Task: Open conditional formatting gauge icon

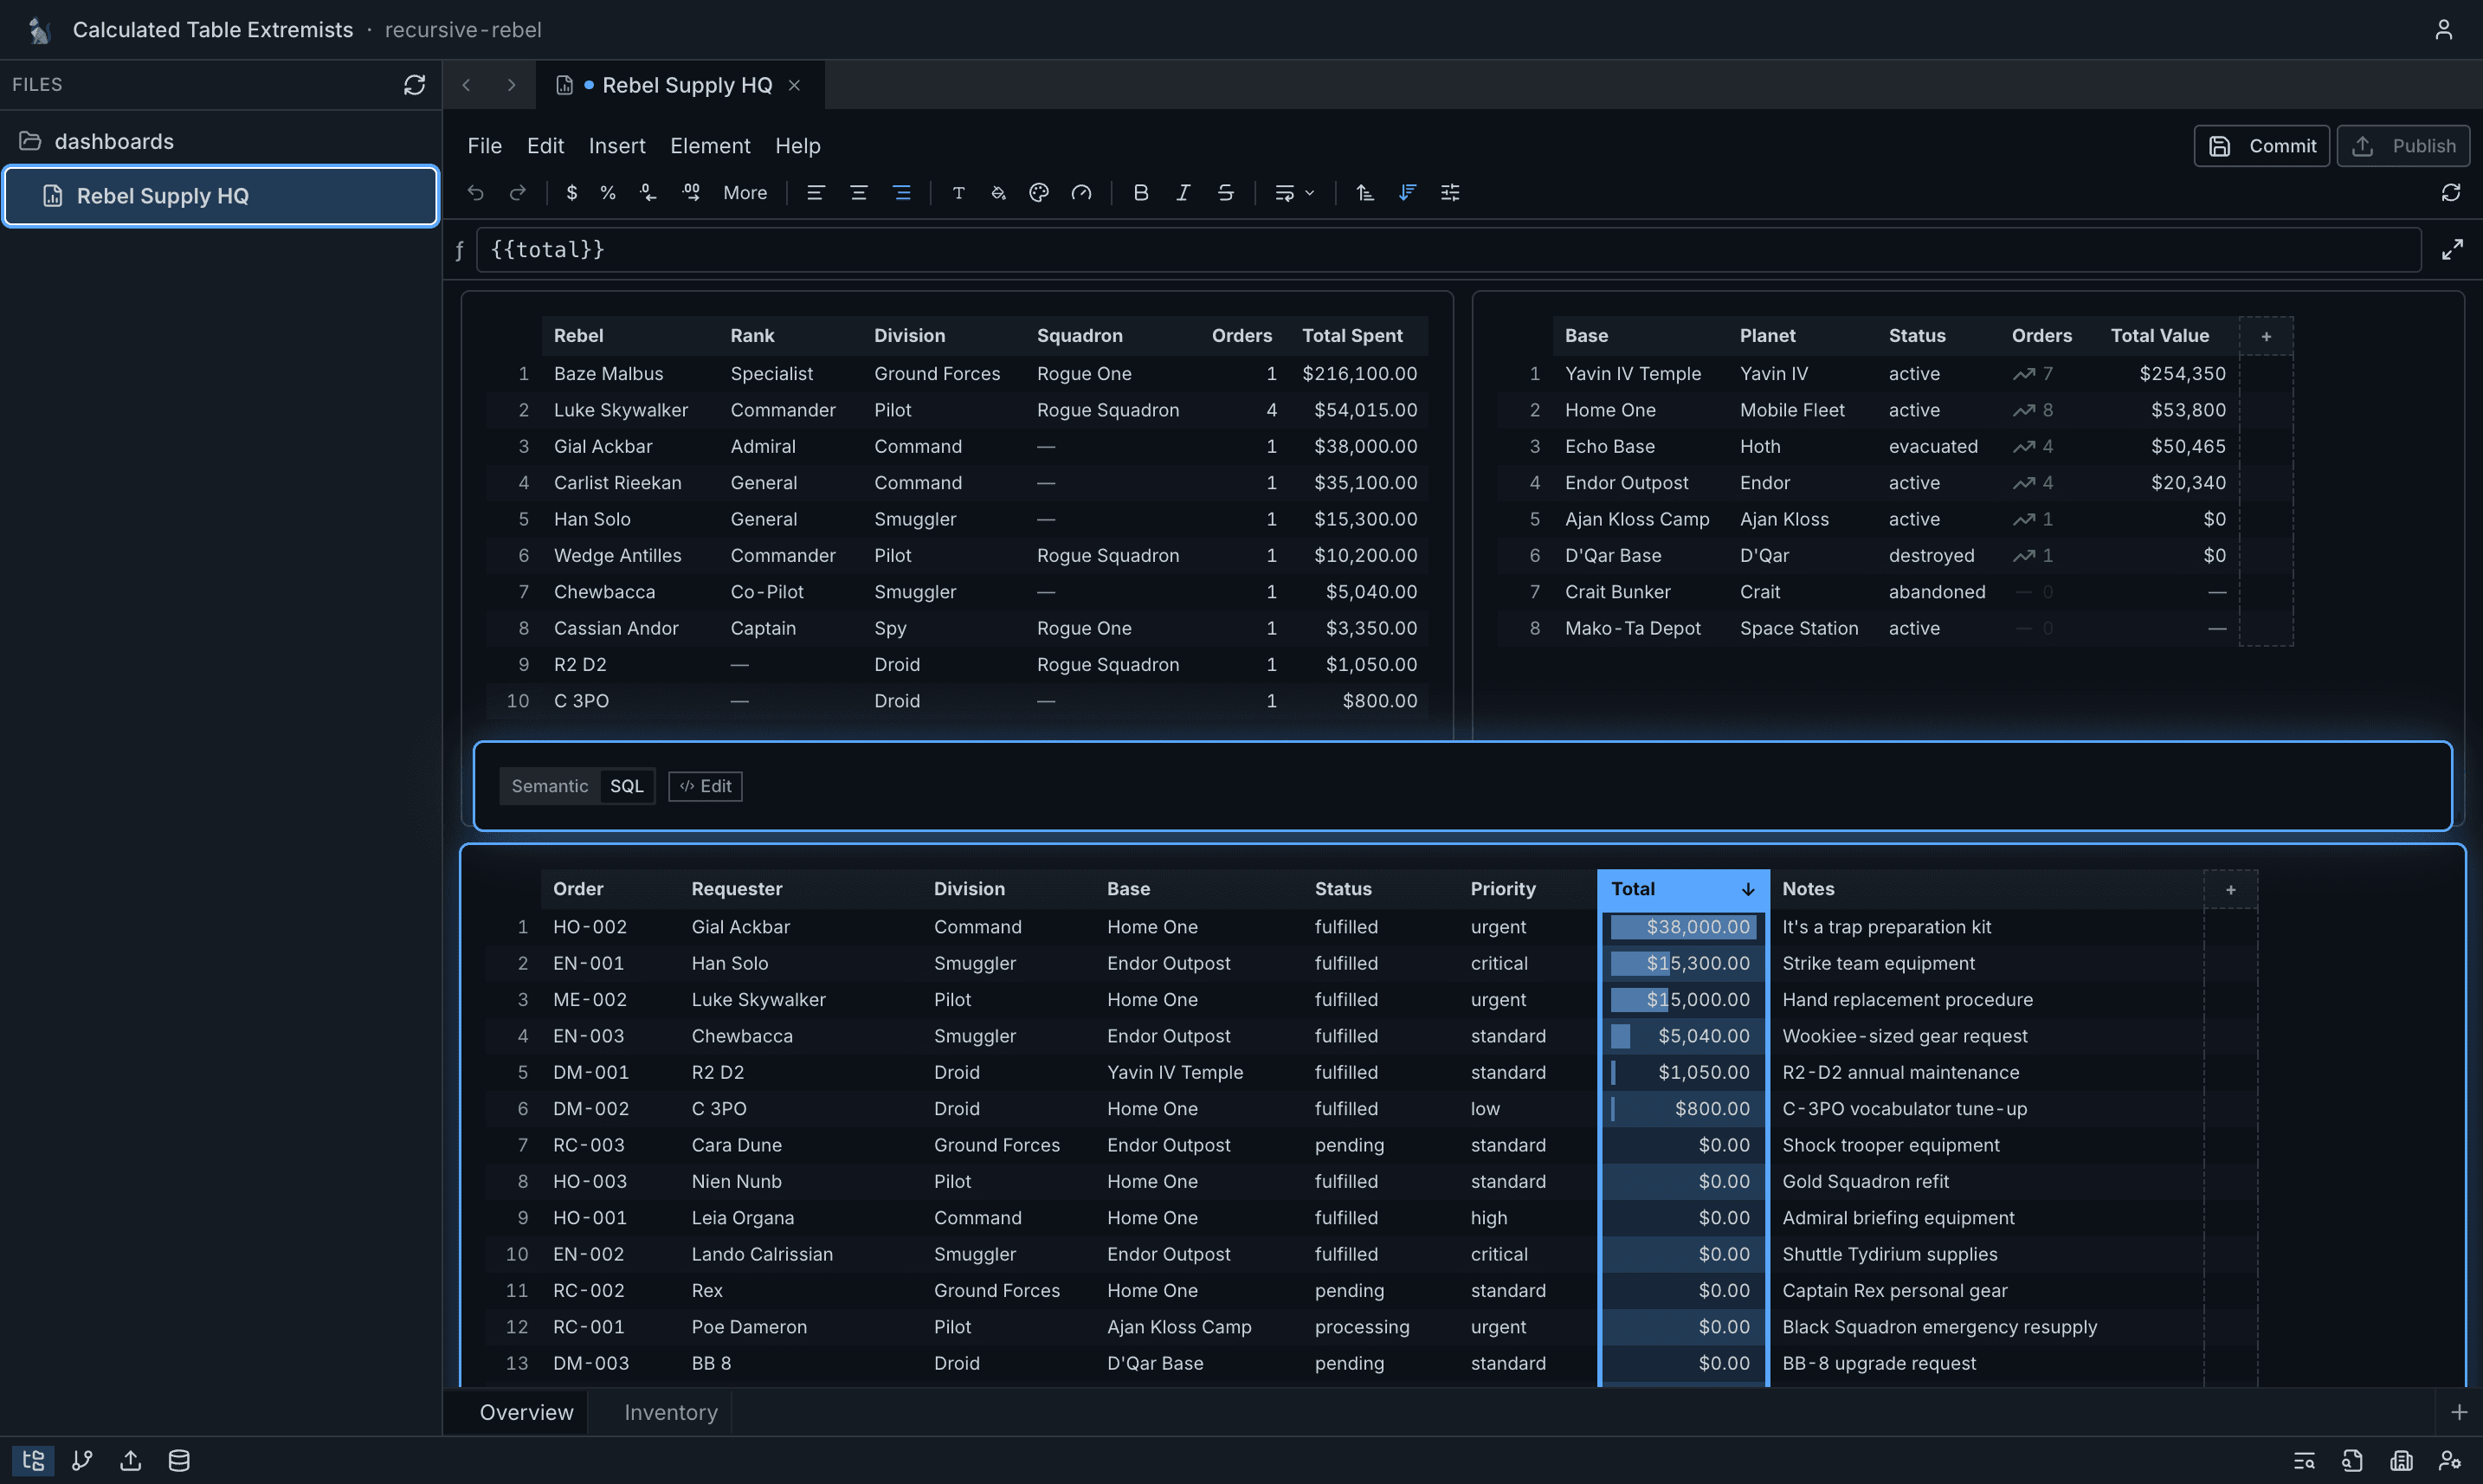Action: click(1082, 192)
